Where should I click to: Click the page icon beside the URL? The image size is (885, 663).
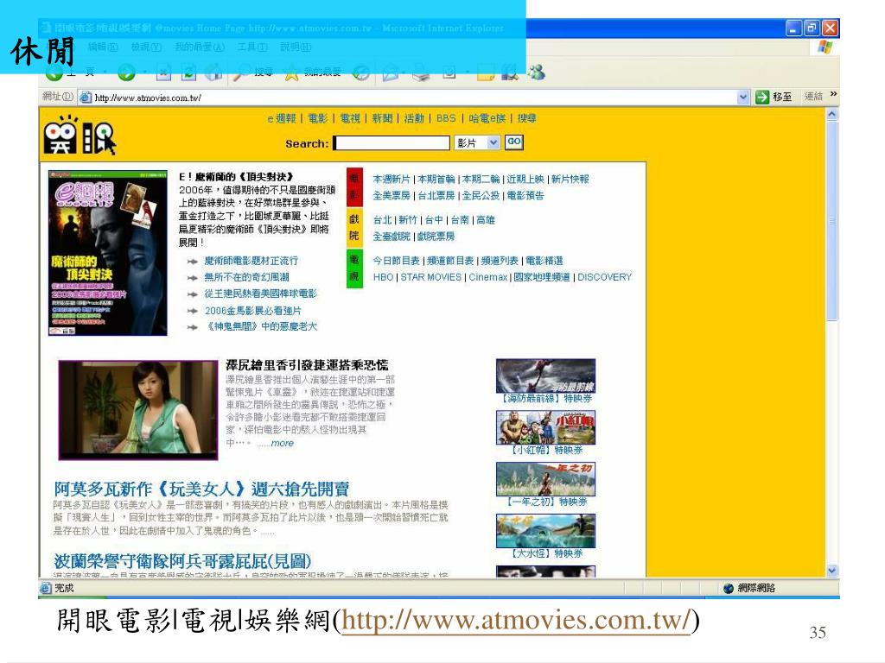pos(86,98)
